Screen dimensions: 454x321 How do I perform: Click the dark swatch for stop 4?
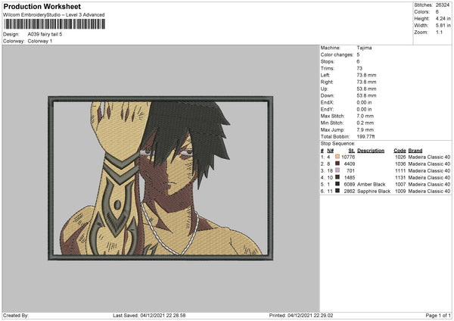(337, 177)
